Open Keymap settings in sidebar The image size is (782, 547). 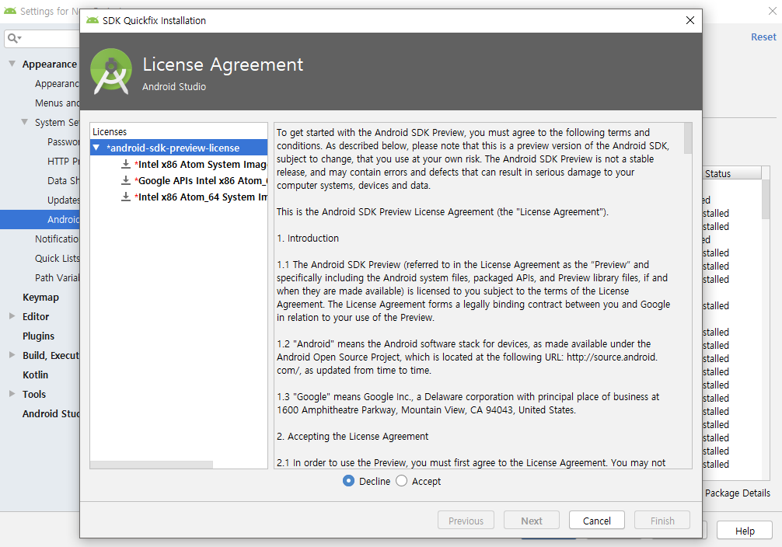coord(40,297)
